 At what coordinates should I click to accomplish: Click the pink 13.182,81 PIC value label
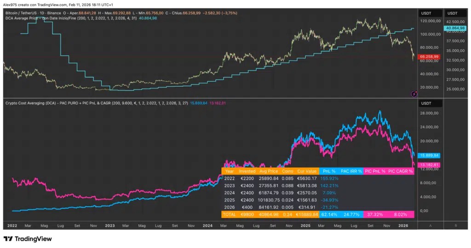tap(429, 165)
